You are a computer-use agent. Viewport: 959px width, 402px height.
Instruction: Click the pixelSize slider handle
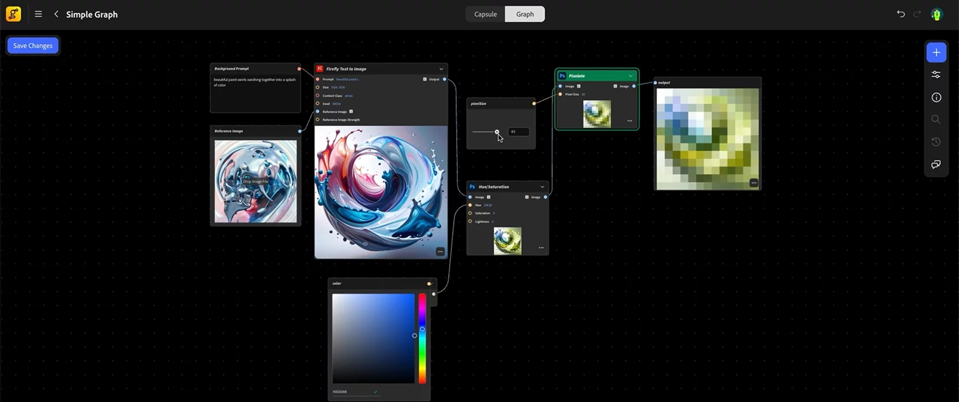coord(497,132)
